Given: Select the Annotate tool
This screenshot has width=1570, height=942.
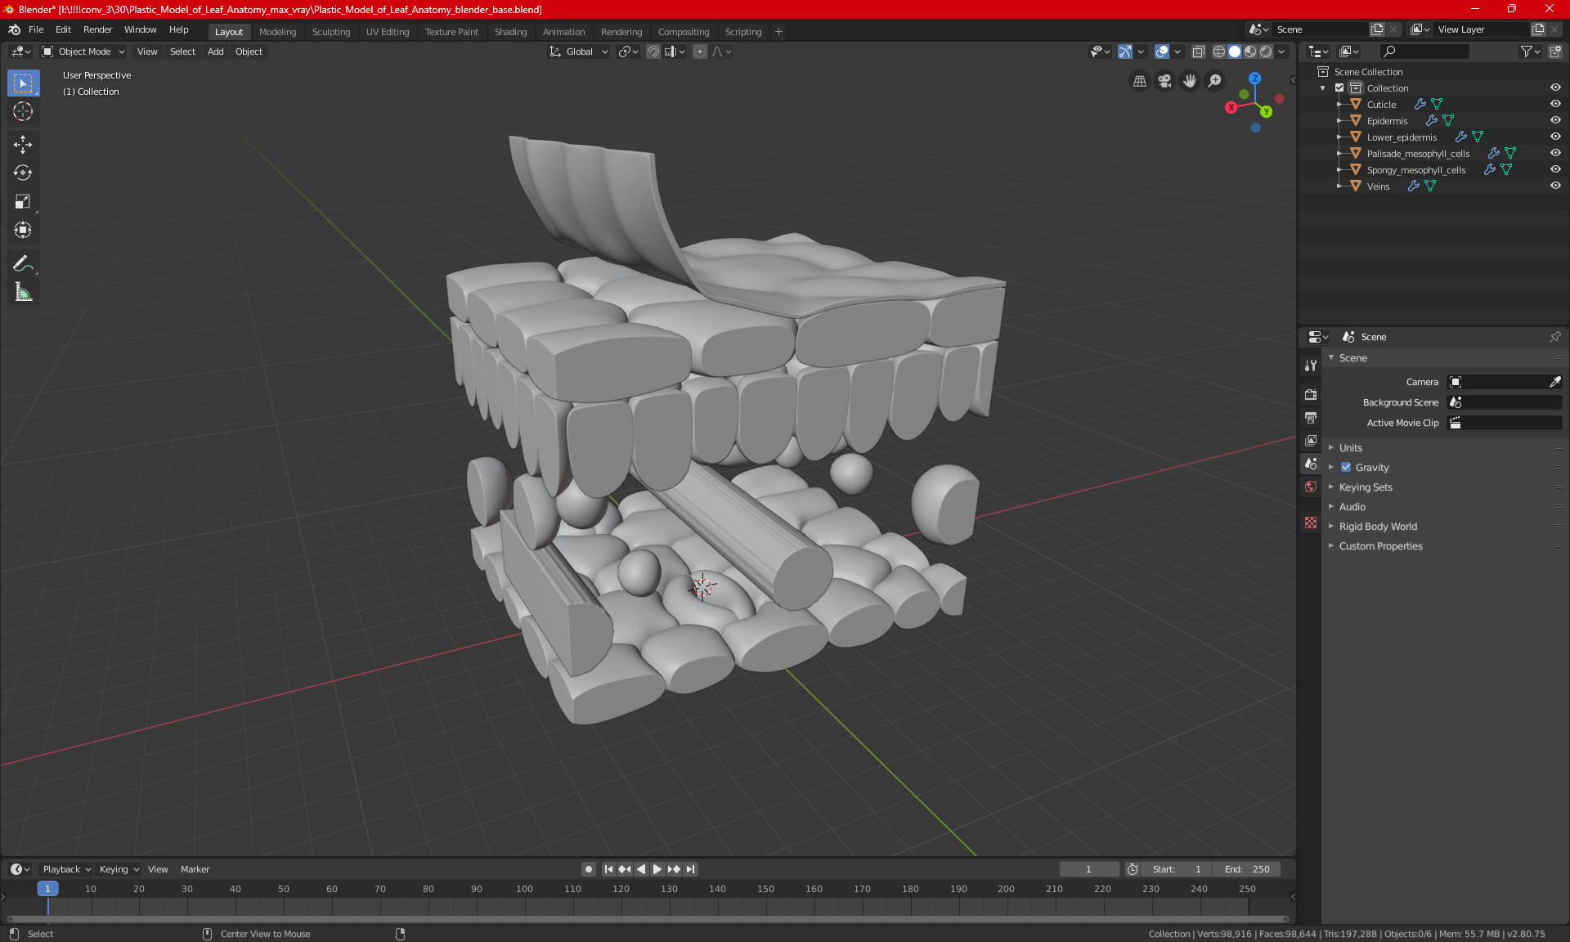Looking at the screenshot, I should click(23, 263).
